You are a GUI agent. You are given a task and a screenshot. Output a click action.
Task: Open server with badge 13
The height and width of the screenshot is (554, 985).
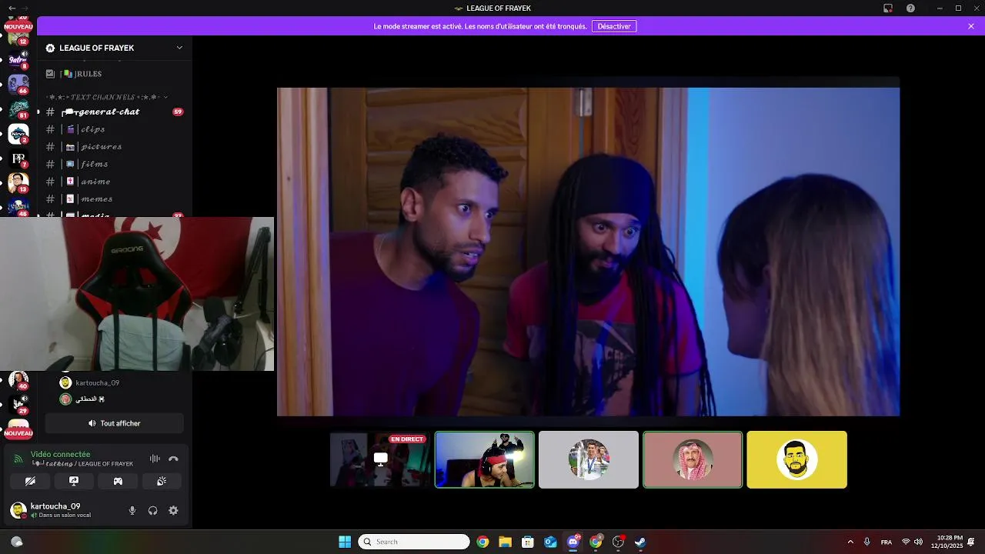[x=18, y=183]
